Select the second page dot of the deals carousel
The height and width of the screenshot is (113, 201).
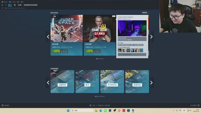(99, 59)
